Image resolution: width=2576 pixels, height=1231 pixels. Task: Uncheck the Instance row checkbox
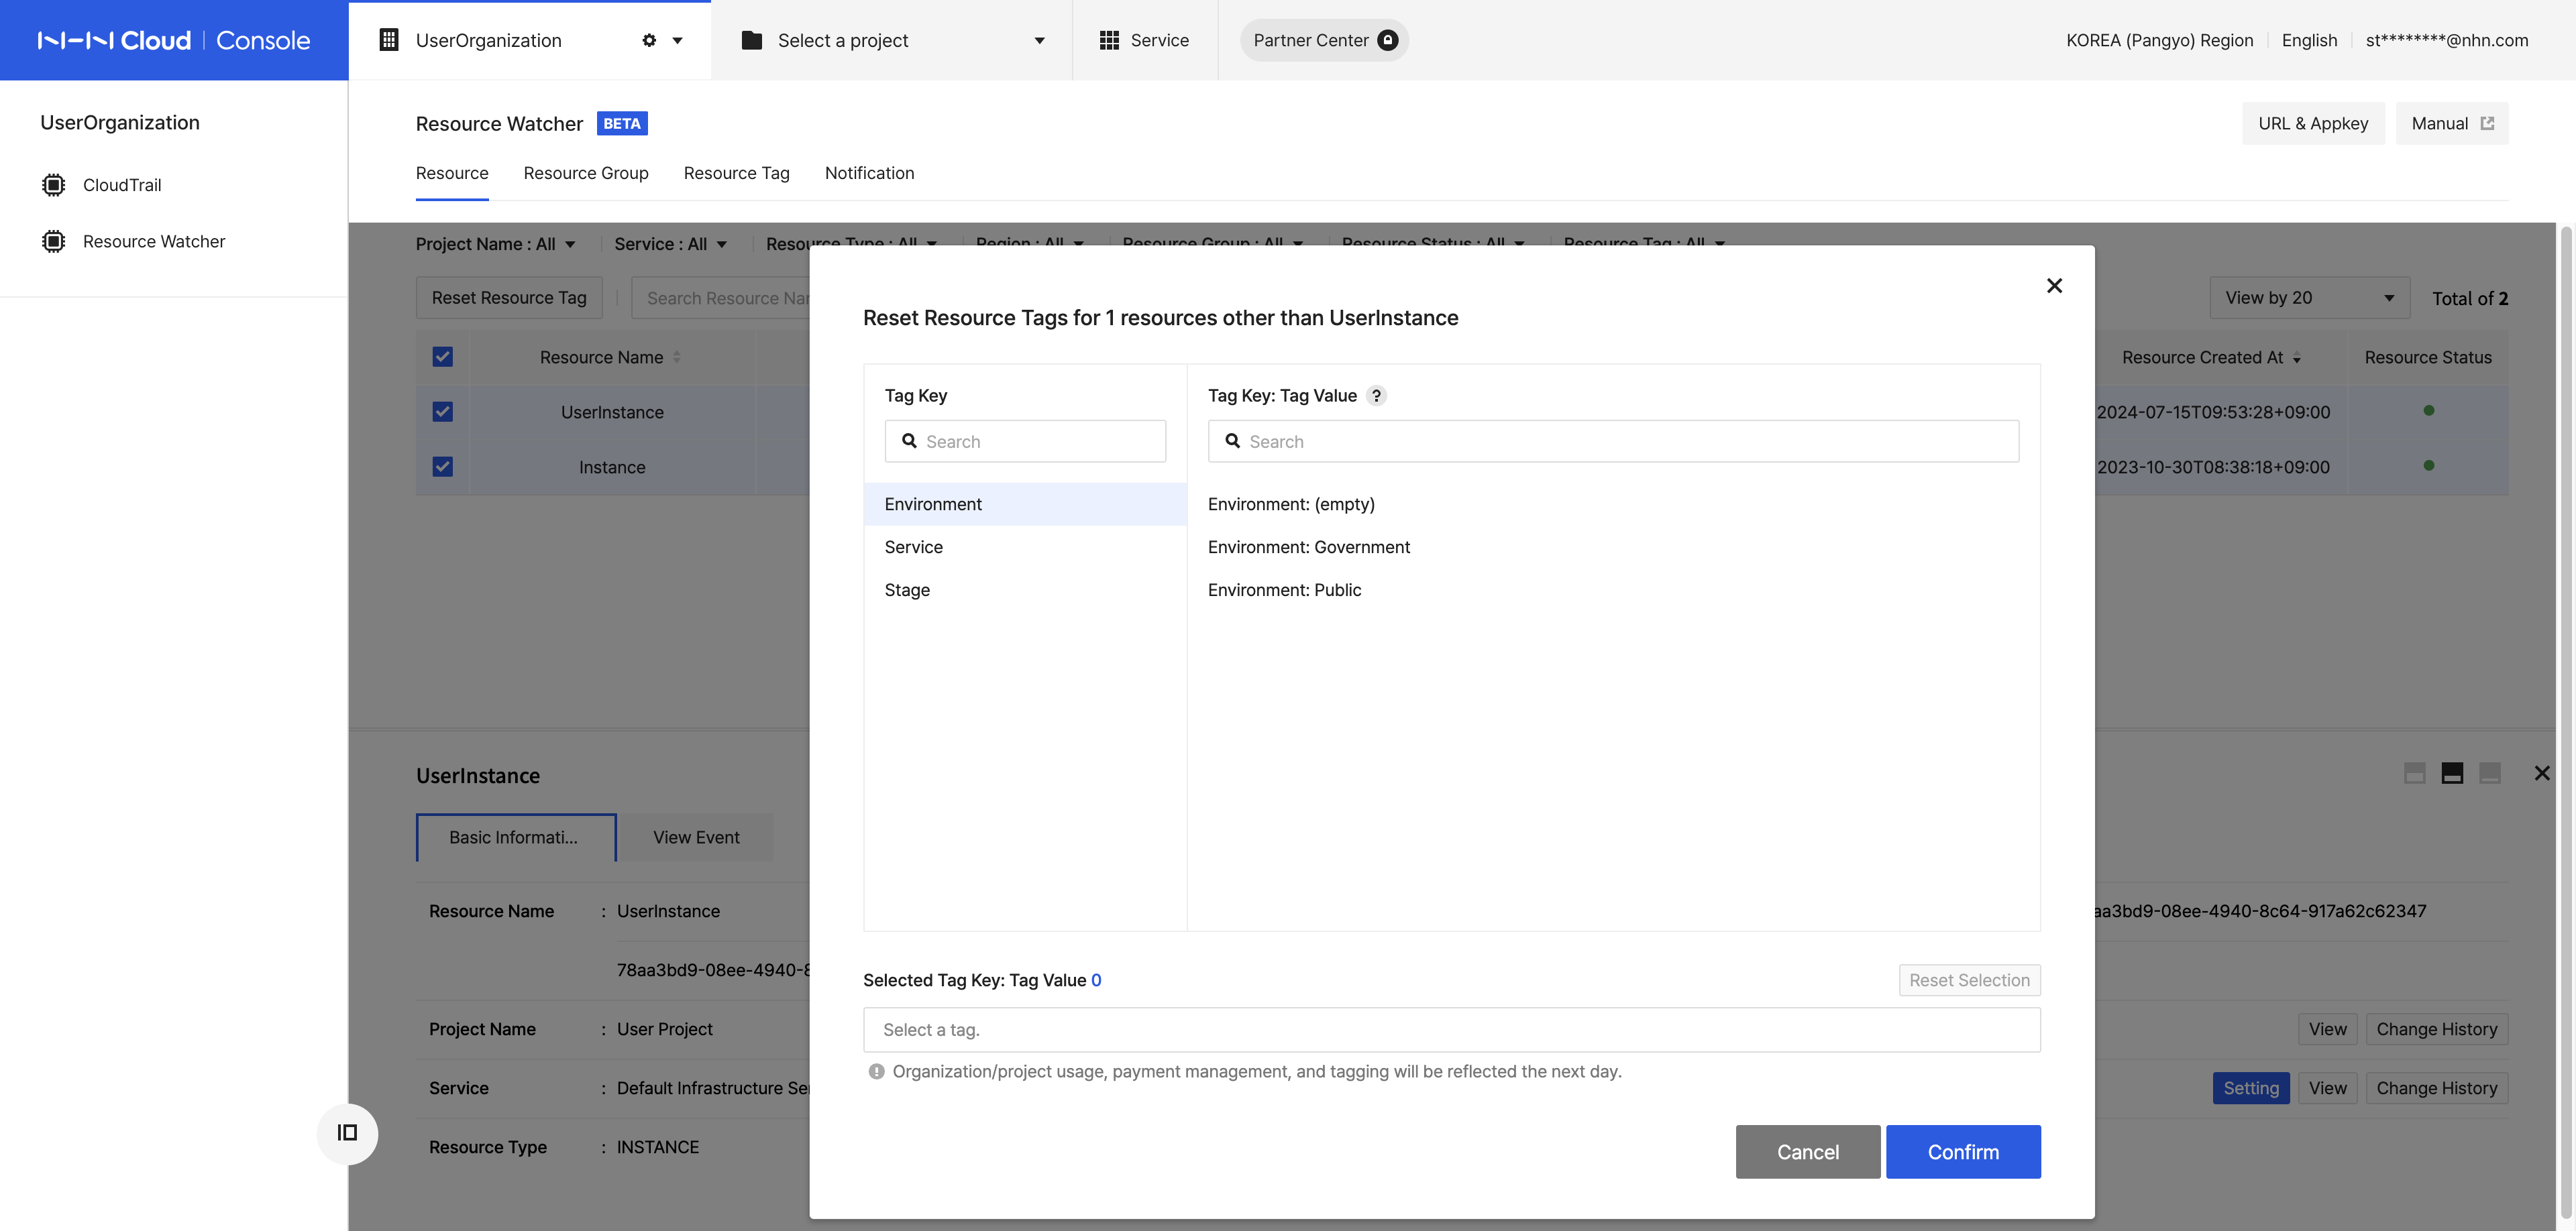click(442, 467)
